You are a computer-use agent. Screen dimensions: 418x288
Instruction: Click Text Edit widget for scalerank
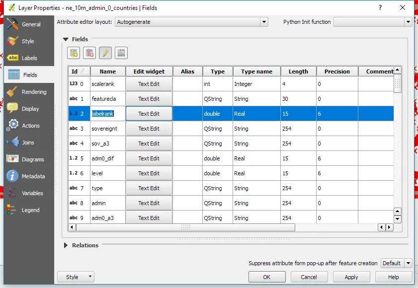(x=149, y=83)
